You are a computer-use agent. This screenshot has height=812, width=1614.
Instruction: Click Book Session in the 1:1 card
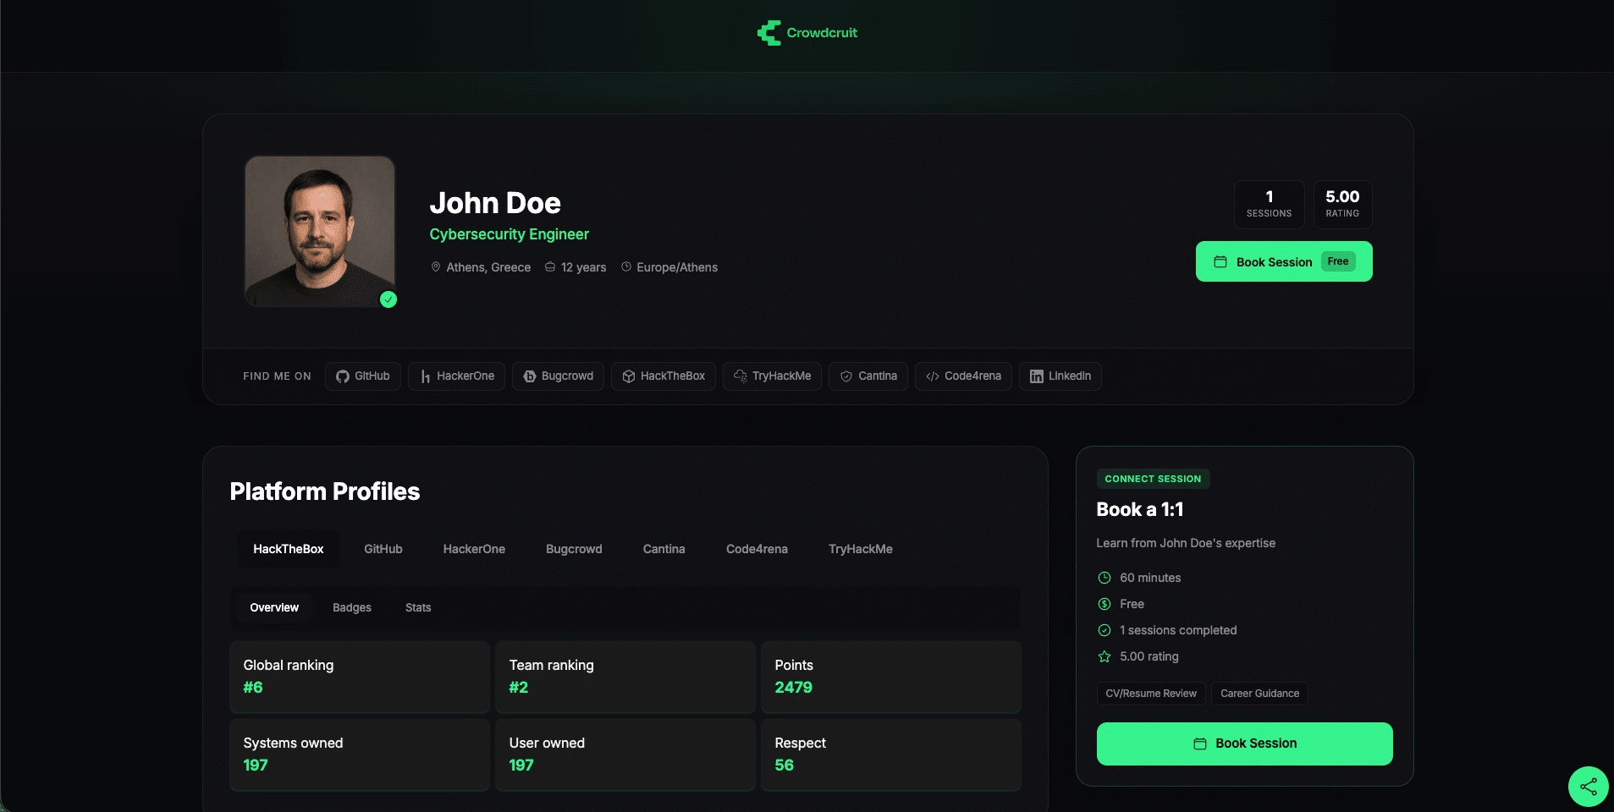click(1245, 743)
